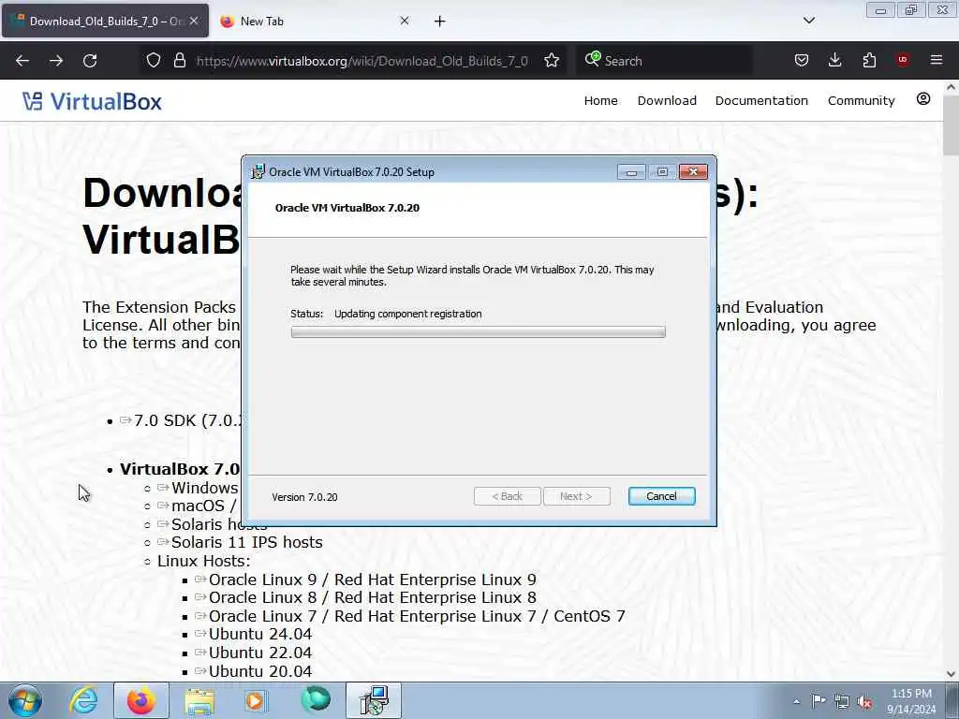Click the muted volume tray icon
The image size is (959, 719).
click(864, 702)
